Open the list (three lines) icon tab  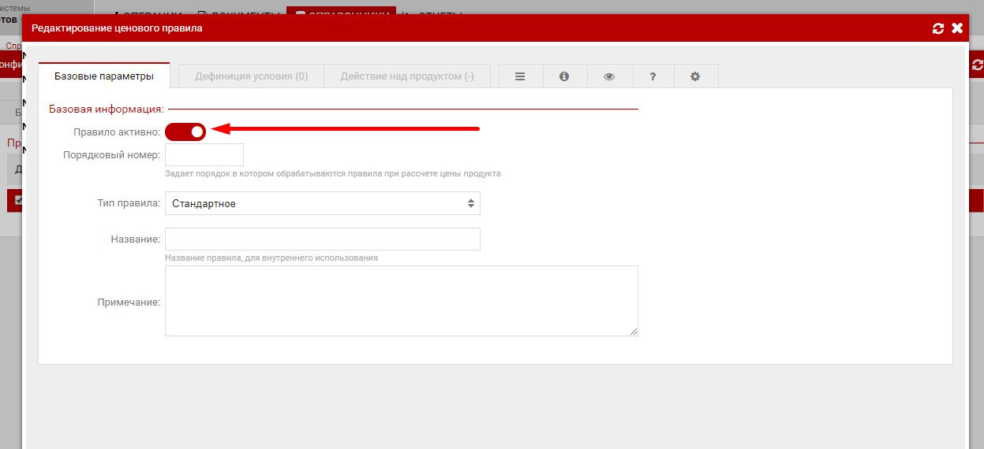[520, 76]
